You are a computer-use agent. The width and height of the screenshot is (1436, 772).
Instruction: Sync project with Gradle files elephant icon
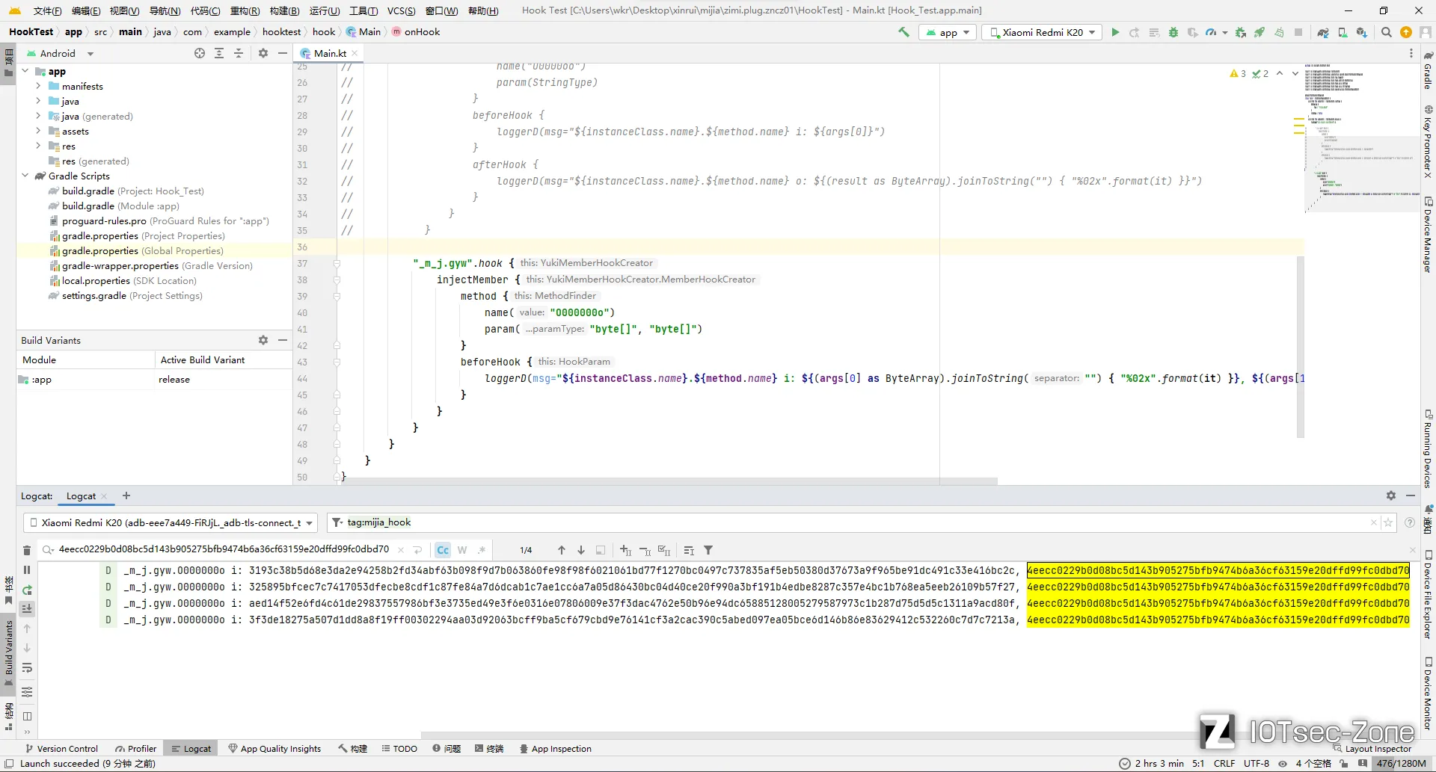click(1323, 32)
